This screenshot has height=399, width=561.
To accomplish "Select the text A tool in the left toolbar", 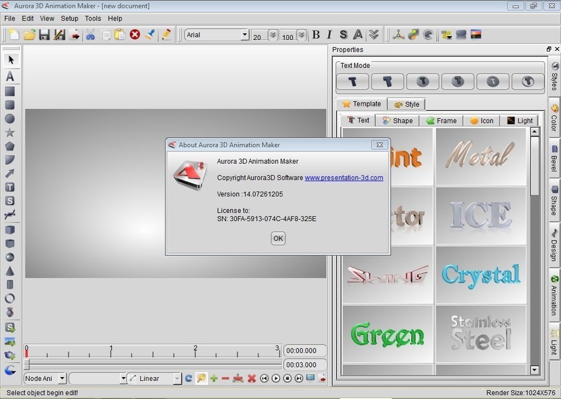I will point(10,76).
